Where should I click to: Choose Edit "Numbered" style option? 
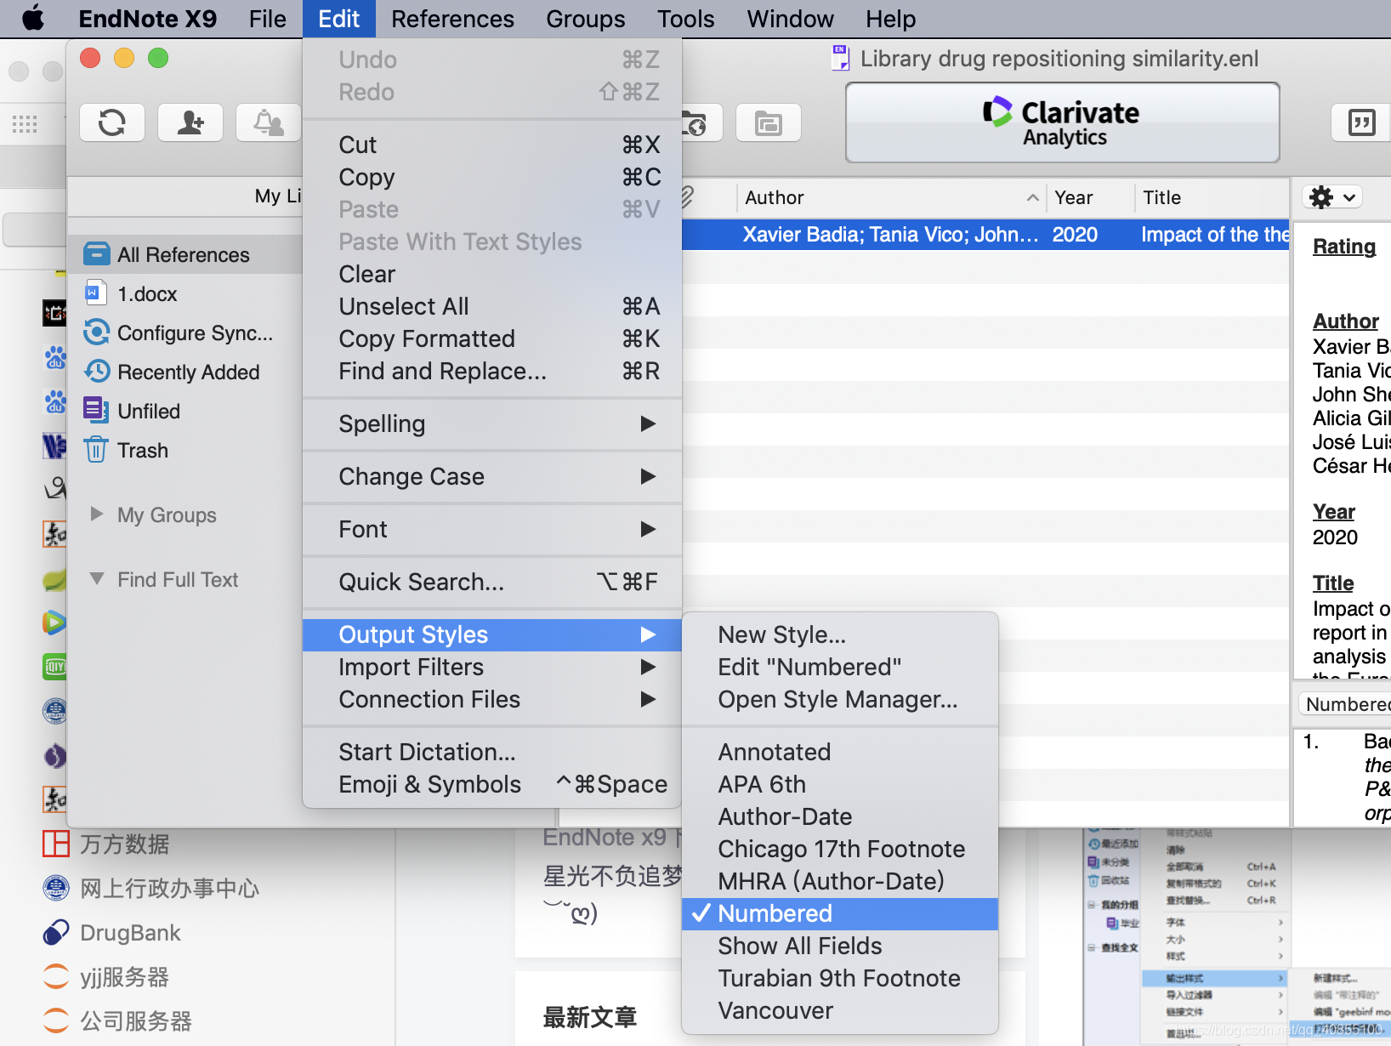840,667
